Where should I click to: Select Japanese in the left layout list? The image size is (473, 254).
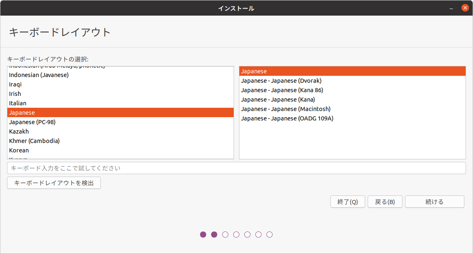coord(121,113)
